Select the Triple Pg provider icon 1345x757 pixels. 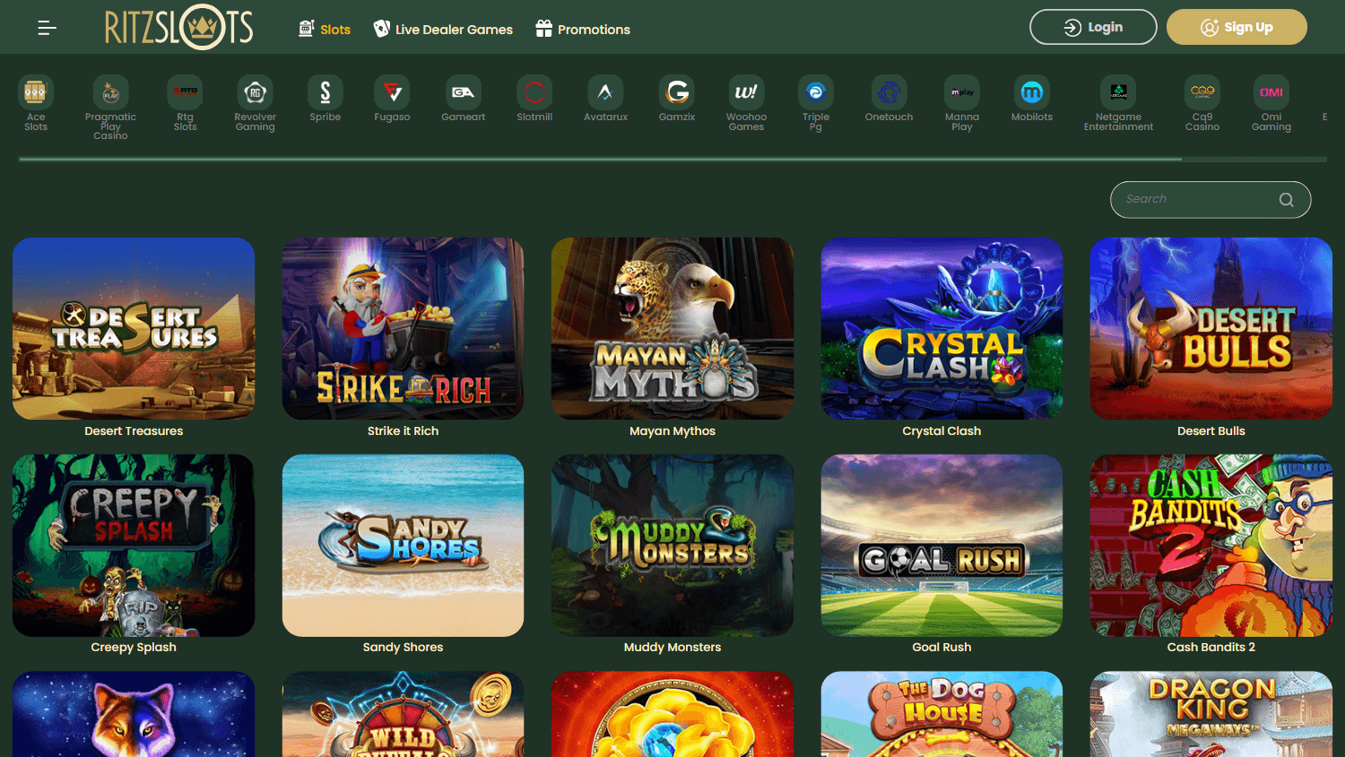click(x=816, y=91)
